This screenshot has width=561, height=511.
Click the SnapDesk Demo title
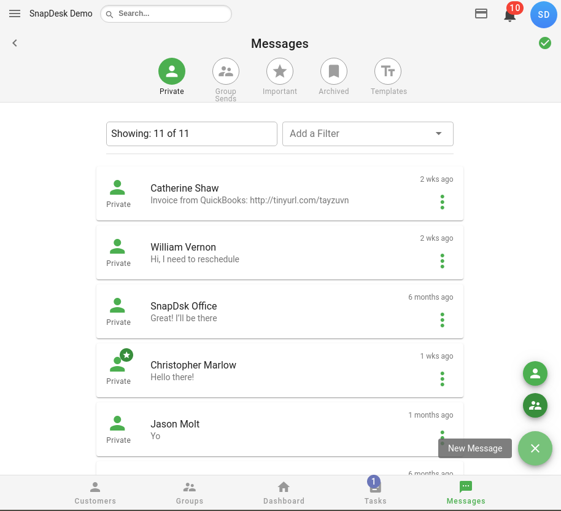61,14
